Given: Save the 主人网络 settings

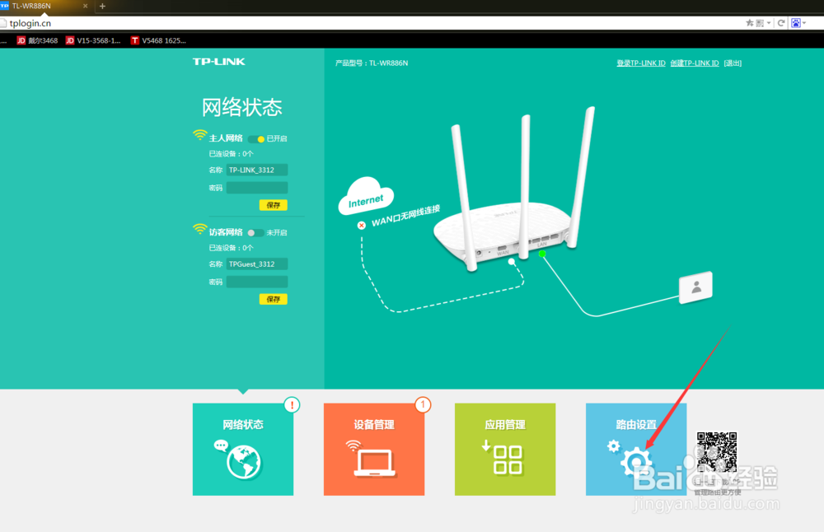Looking at the screenshot, I should pos(274,205).
